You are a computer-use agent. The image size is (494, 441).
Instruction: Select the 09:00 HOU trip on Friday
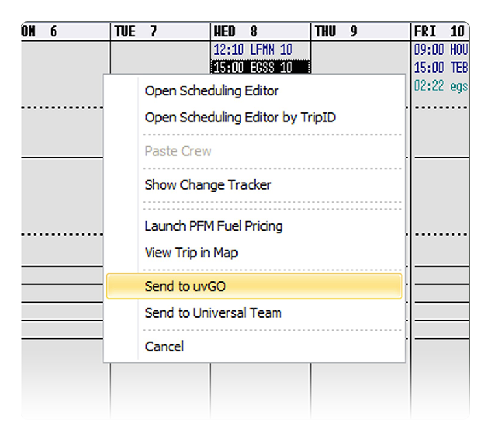(441, 49)
